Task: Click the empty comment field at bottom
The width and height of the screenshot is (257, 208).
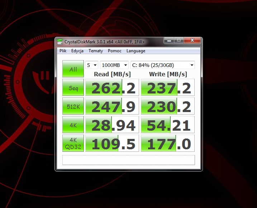Action: pos(129,160)
